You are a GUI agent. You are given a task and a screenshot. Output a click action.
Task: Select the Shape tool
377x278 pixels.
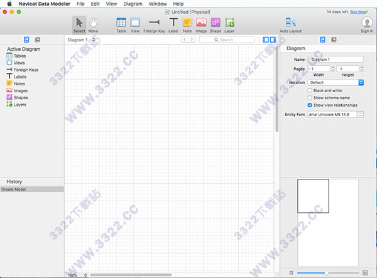point(215,25)
